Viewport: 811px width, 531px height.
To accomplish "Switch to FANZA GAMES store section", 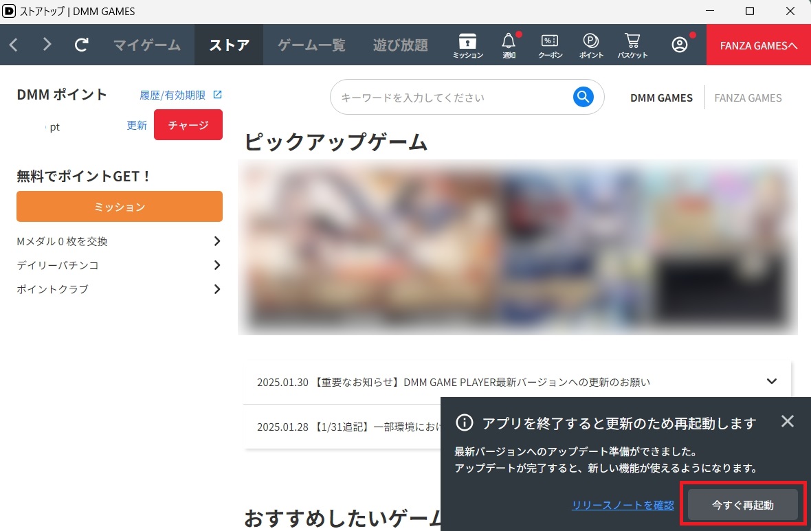I will click(748, 98).
